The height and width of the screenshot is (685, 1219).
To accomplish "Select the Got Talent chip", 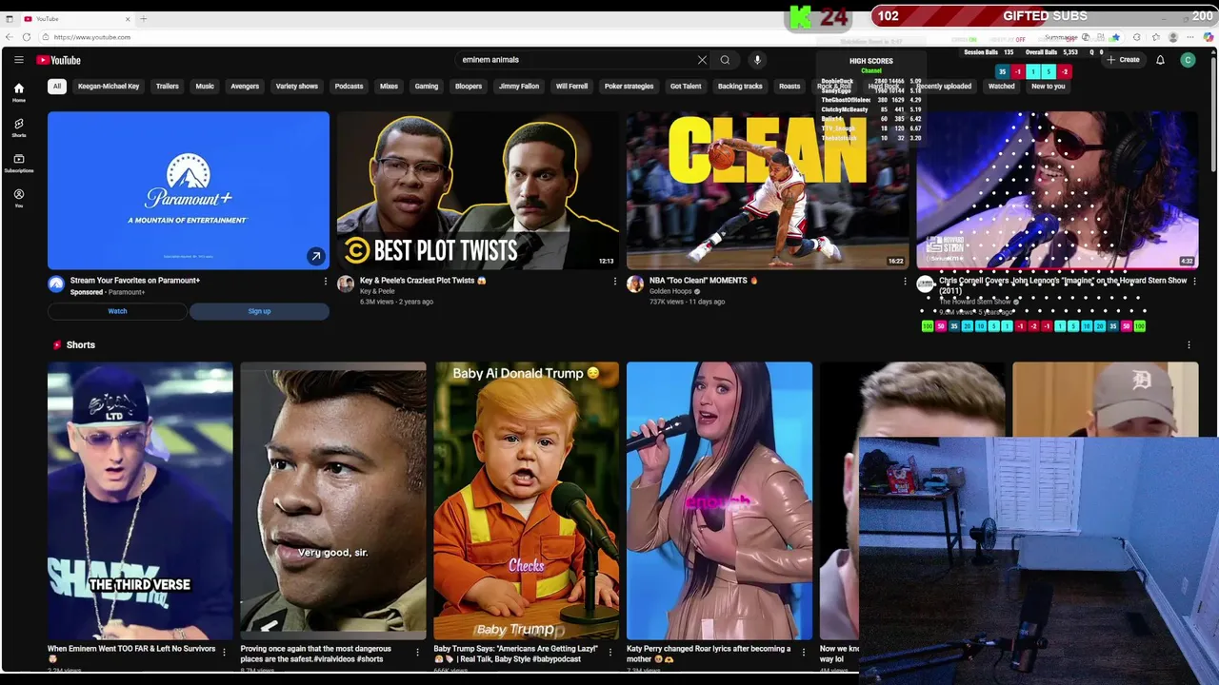I will [x=686, y=87].
